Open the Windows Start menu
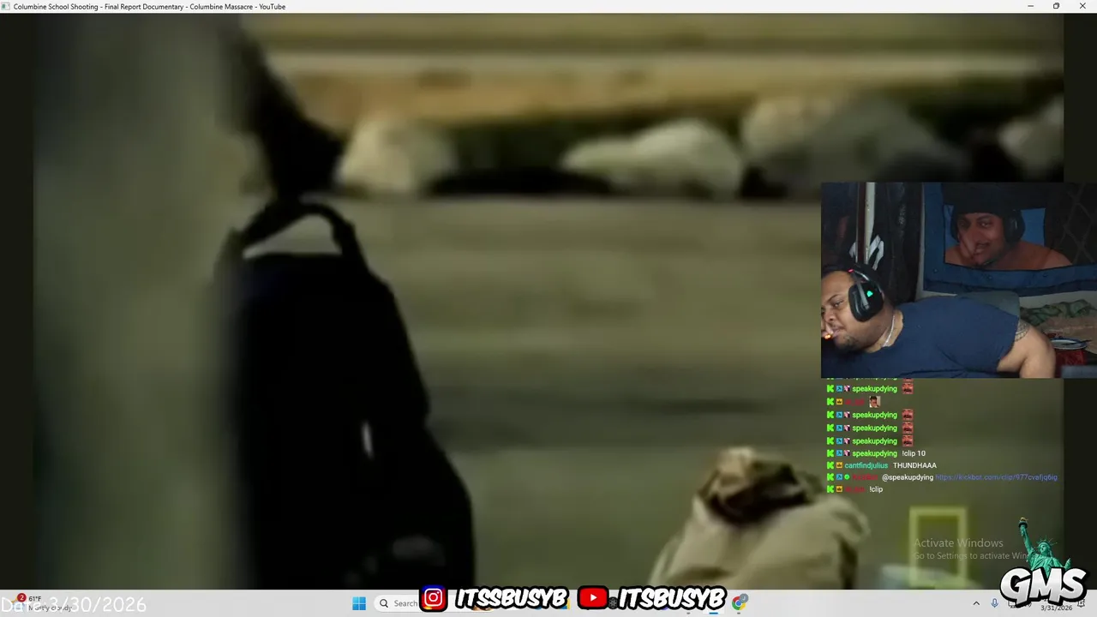This screenshot has width=1097, height=617. [x=359, y=603]
